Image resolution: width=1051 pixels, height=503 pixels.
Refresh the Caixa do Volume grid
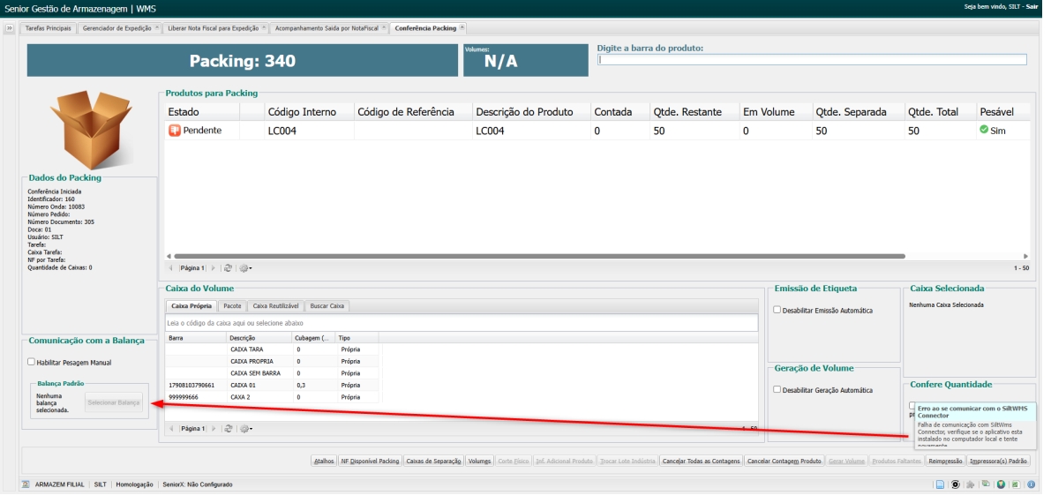tap(228, 429)
